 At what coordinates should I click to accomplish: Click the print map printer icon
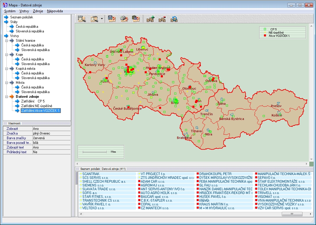tap(124, 19)
